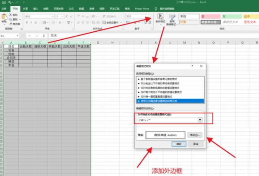Screen dimensions: 259x176
Task: Click the Paste clipboard icon
Action: click(x=4, y=17)
